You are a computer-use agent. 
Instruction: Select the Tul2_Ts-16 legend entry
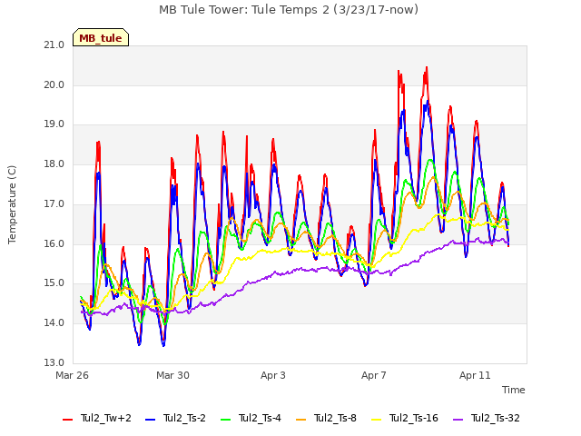tap(405, 418)
